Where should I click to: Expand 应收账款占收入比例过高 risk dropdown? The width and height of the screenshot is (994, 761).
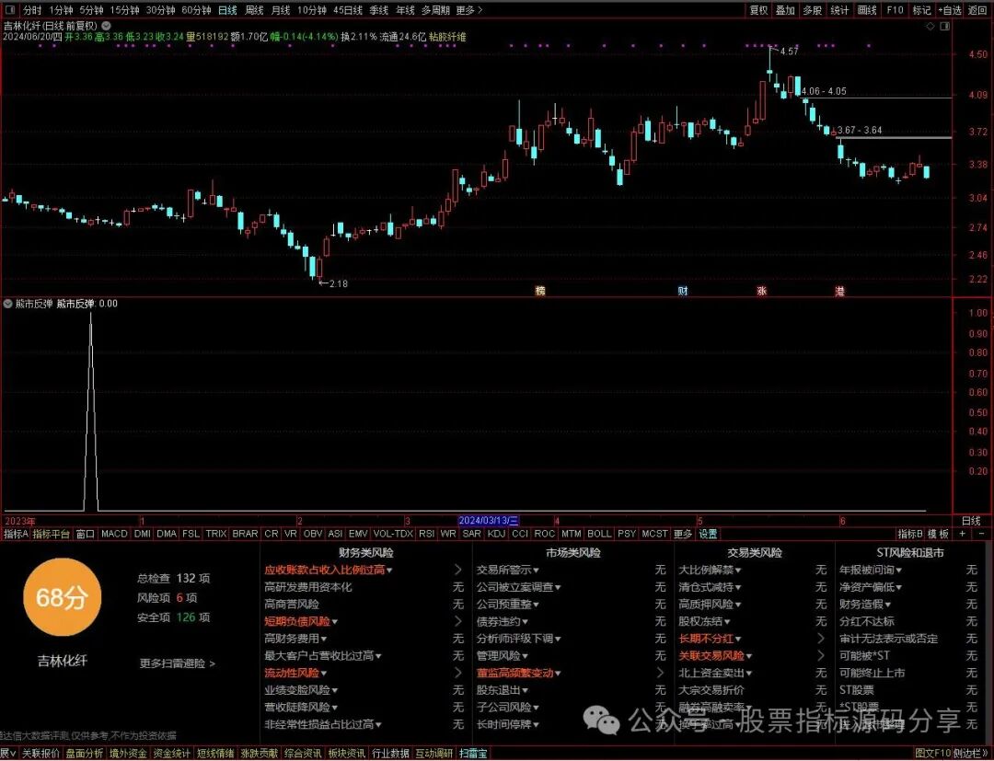[x=389, y=571]
